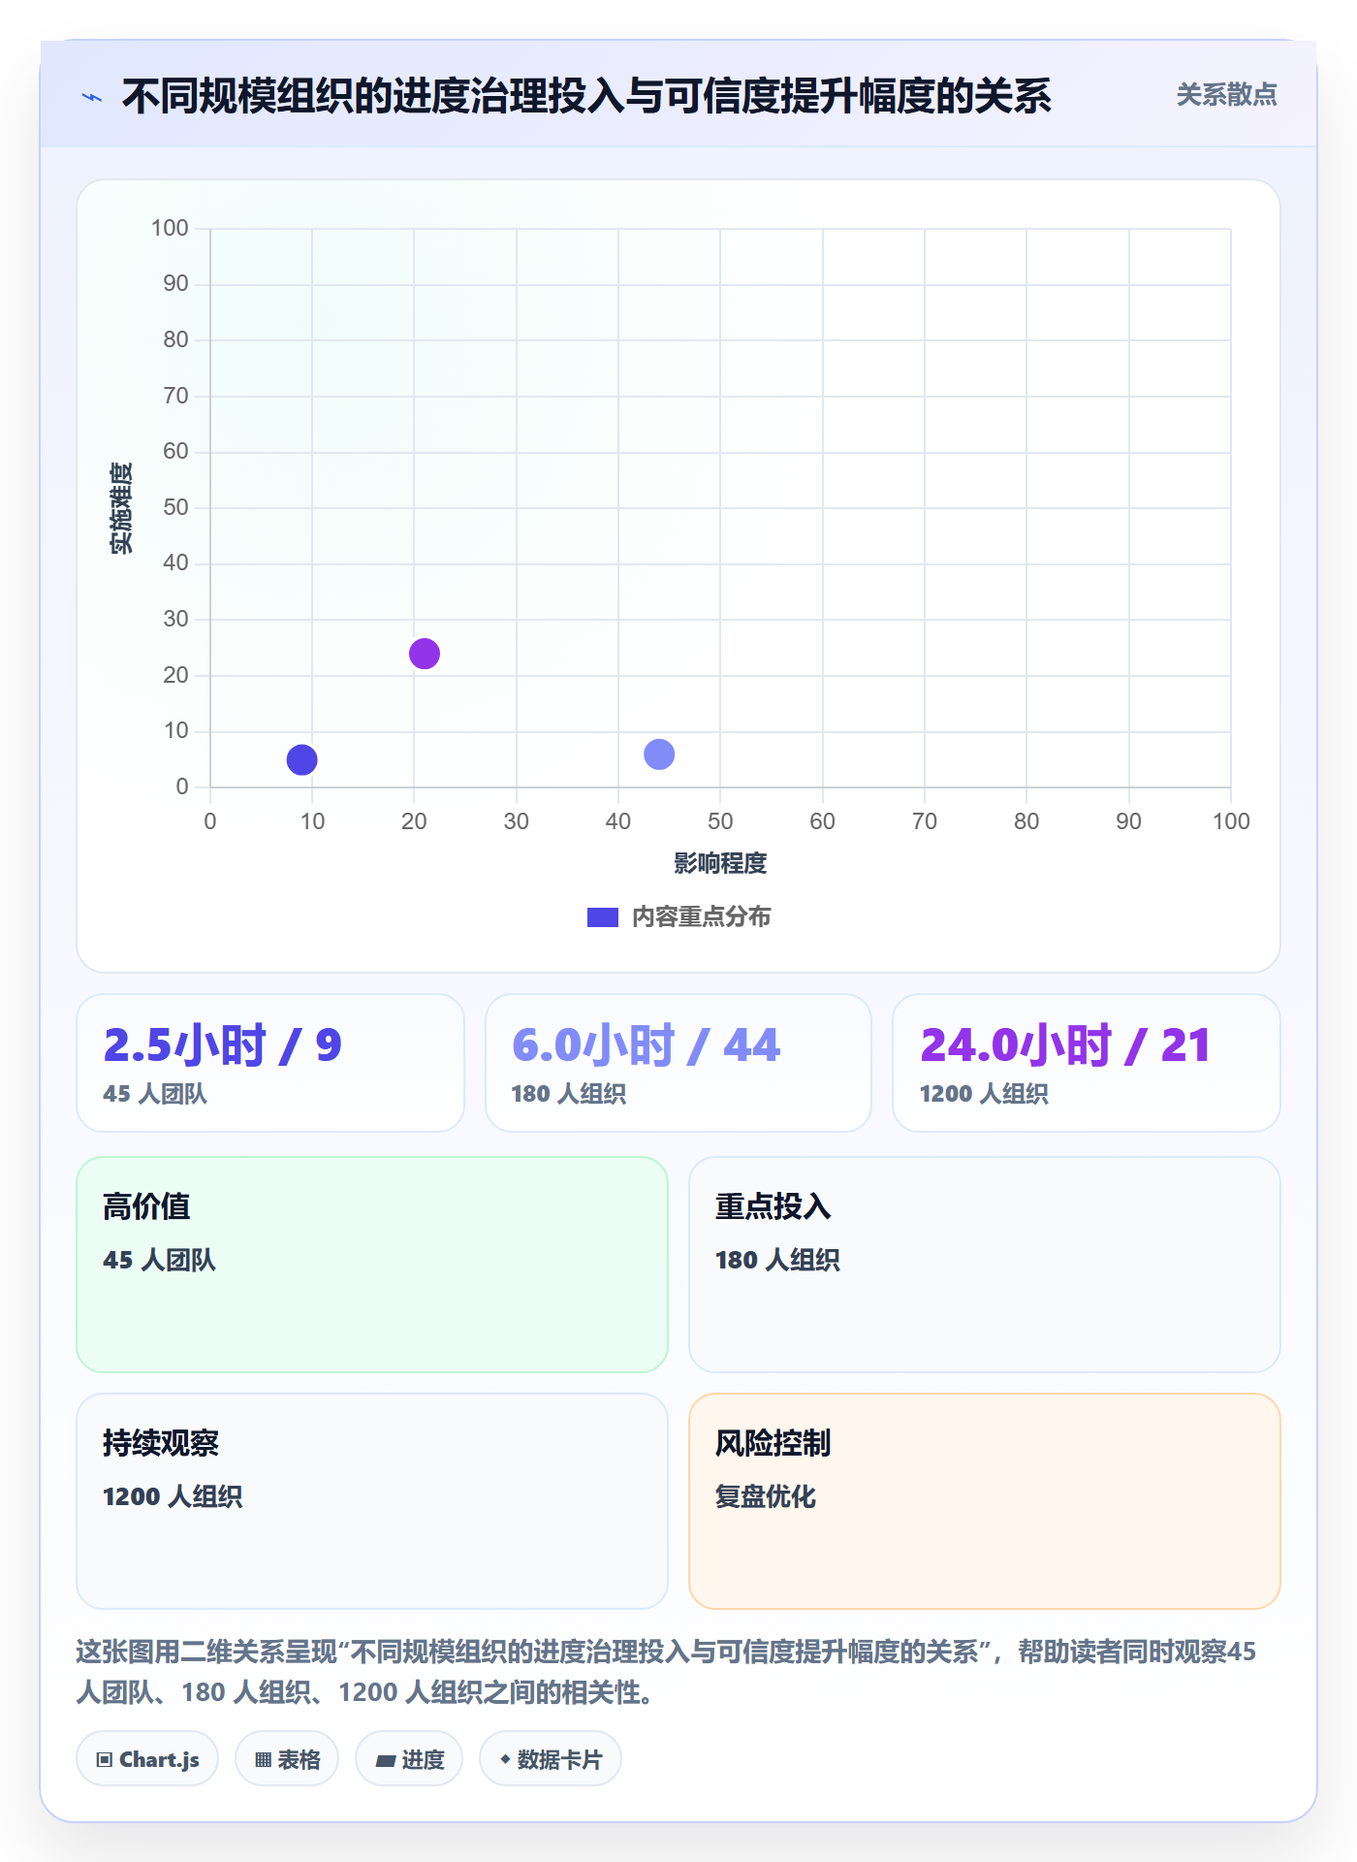This screenshot has height=1862, width=1357.
Task: Select the dark blue scatter point near x=9
Action: point(301,759)
